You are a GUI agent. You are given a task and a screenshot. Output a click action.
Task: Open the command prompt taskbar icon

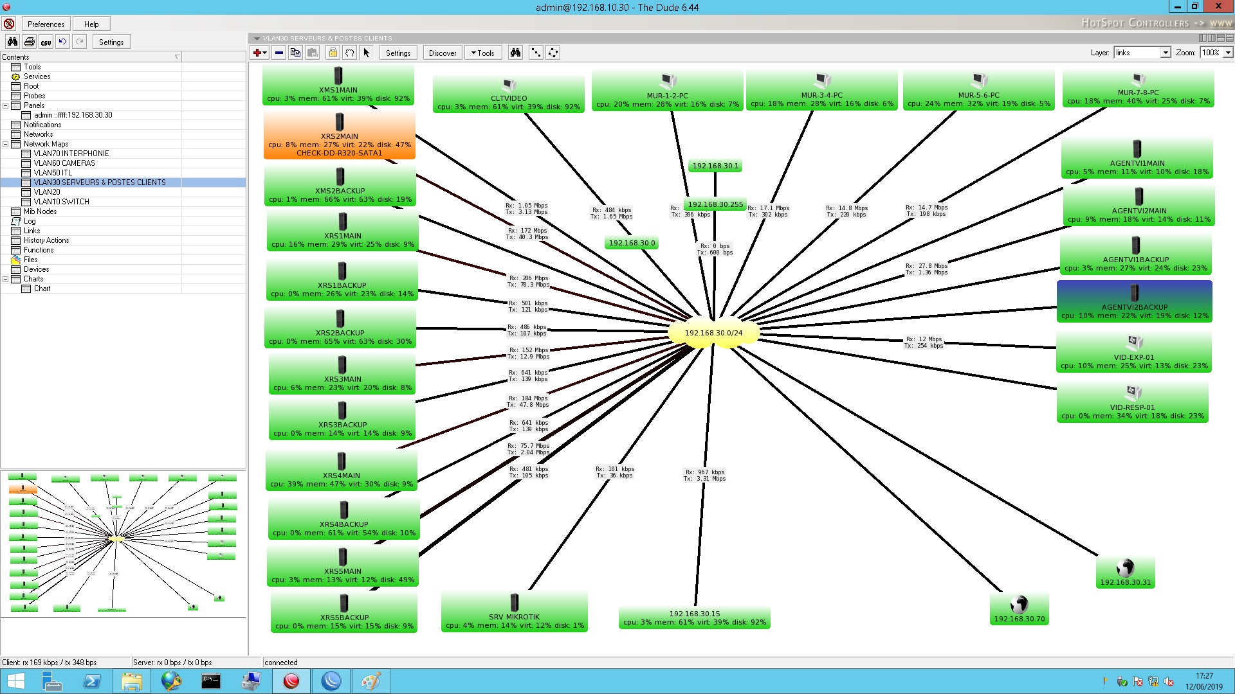tap(211, 681)
